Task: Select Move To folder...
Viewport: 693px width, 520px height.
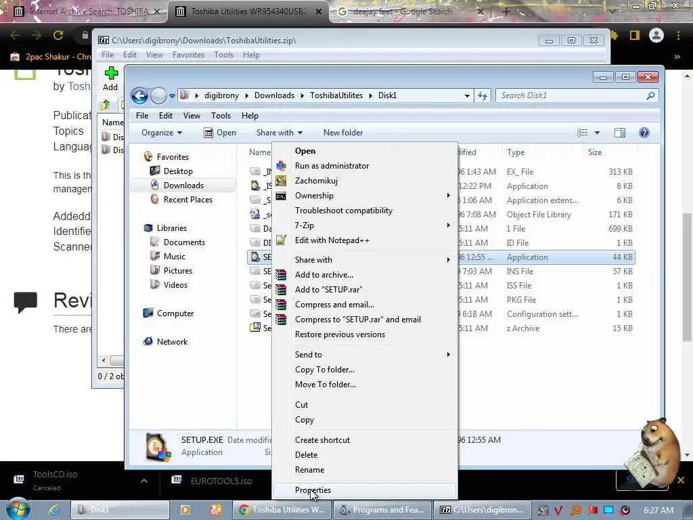Action: [x=365, y=385]
